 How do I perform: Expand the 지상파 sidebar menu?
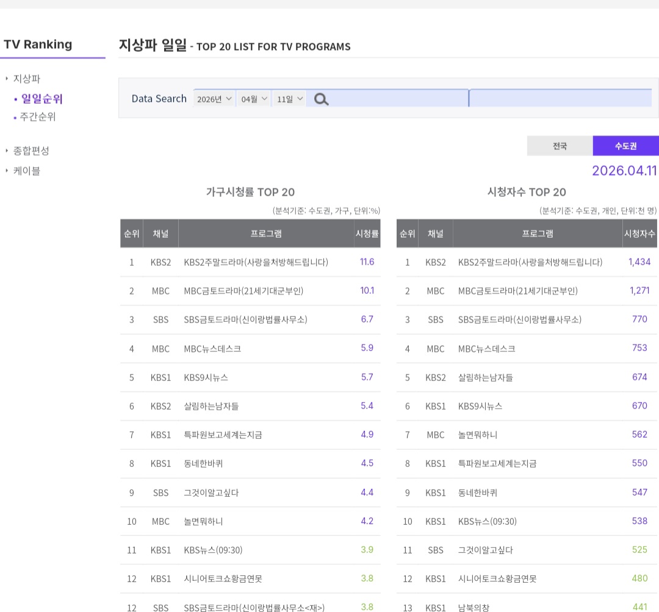(26, 79)
